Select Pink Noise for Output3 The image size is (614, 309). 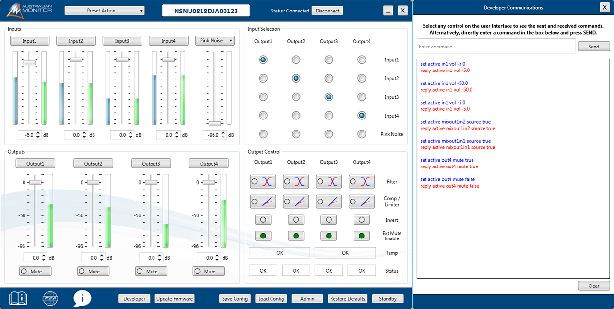(x=329, y=134)
